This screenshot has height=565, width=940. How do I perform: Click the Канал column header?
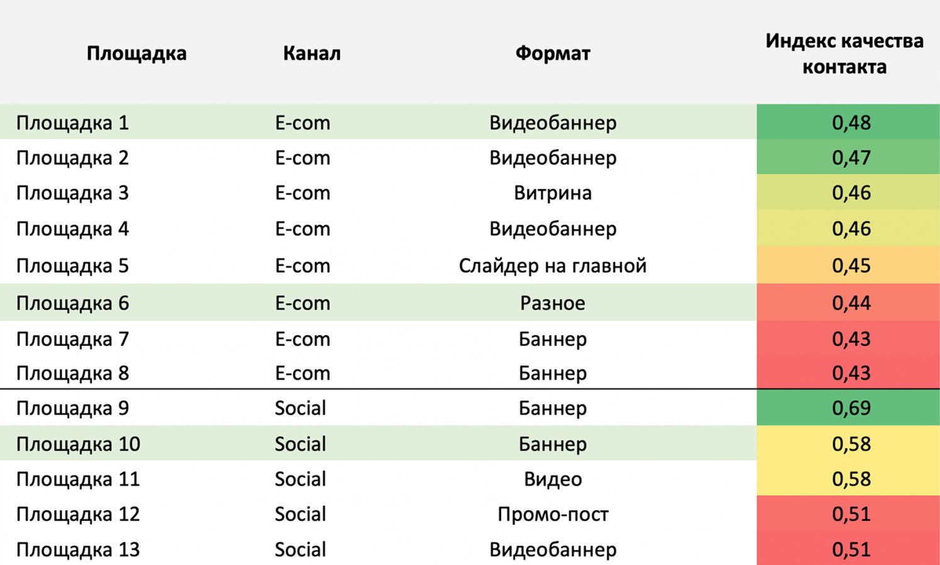click(x=311, y=53)
